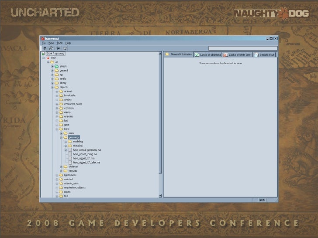Click the file icon for hero_posed_norig.ma

pyautogui.click(x=70, y=154)
